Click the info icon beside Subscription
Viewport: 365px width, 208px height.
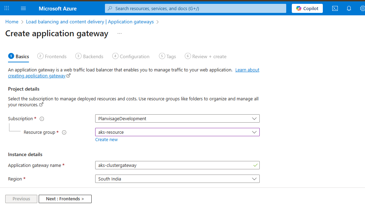[41, 118]
